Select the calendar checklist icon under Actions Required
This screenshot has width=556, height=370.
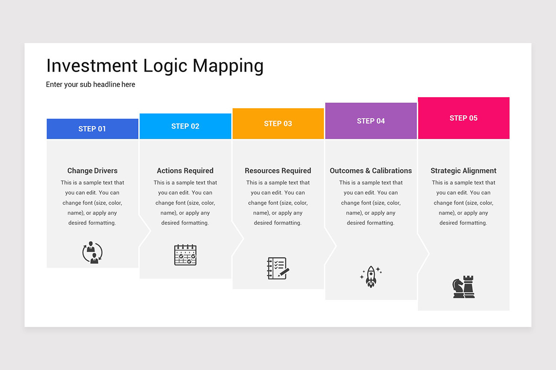coord(185,255)
